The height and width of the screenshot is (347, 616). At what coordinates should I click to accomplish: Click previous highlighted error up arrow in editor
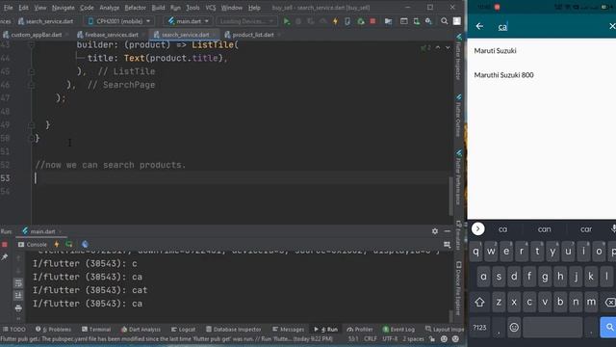point(438,47)
